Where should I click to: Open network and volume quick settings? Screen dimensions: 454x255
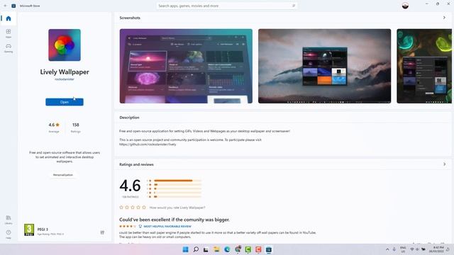coord(418,249)
